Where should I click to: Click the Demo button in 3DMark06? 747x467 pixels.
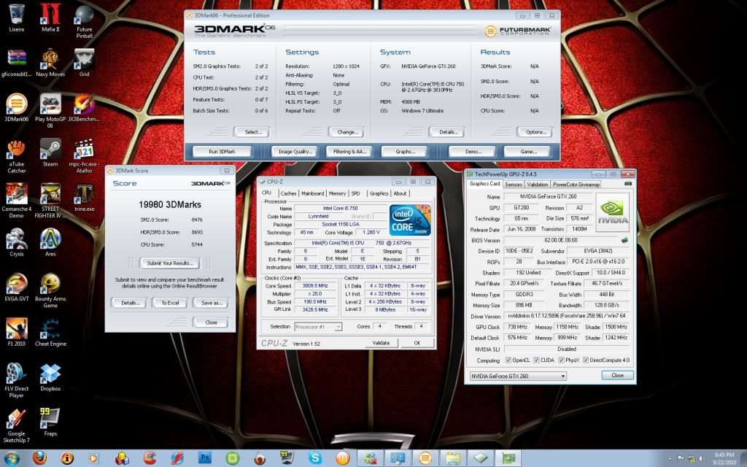point(473,152)
